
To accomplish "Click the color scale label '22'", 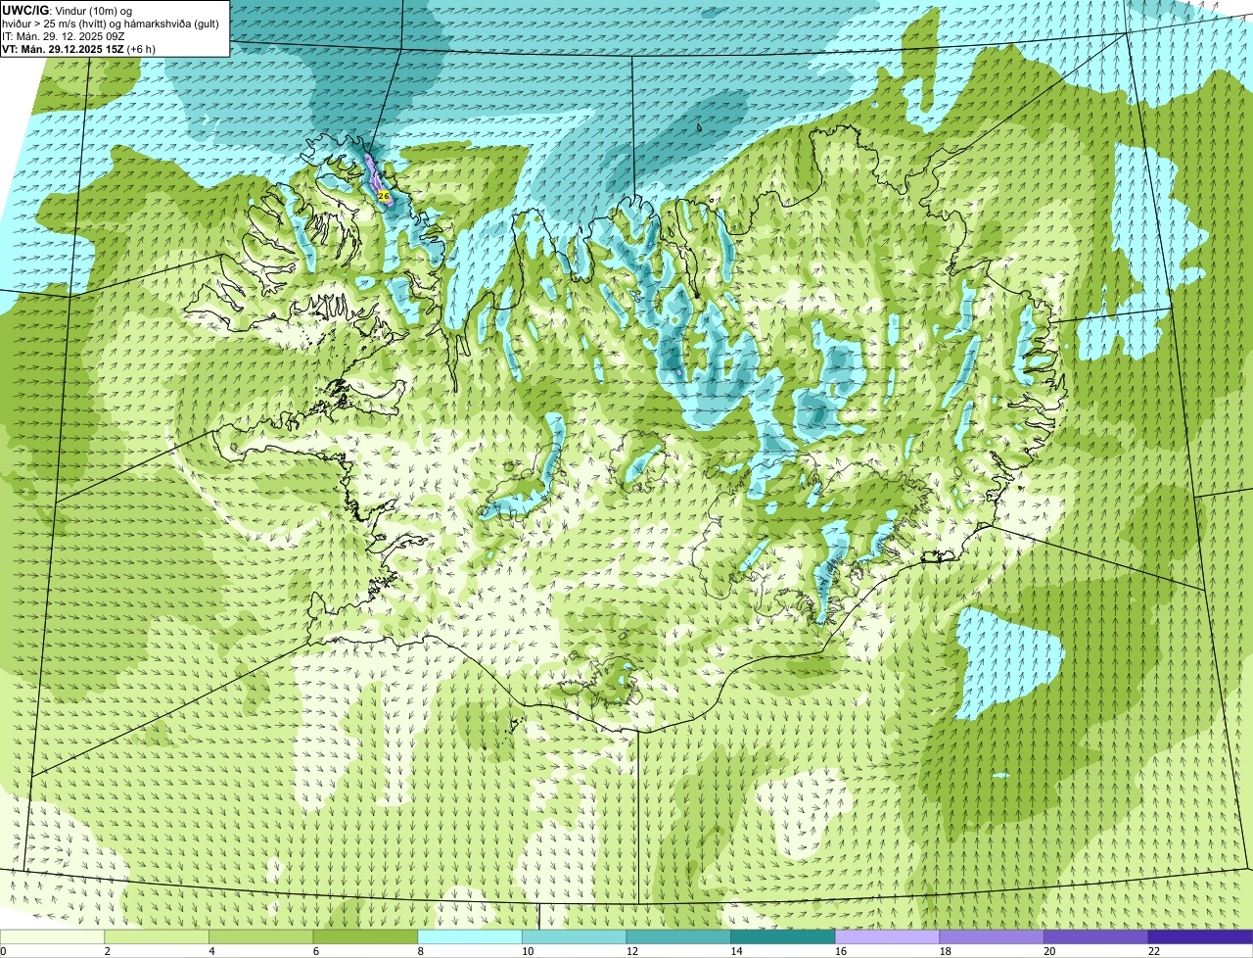I will coord(1154,951).
